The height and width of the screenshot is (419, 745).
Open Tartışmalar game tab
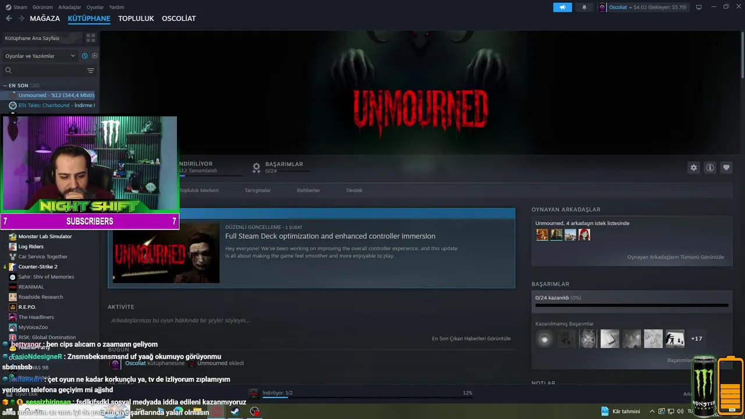tap(258, 190)
